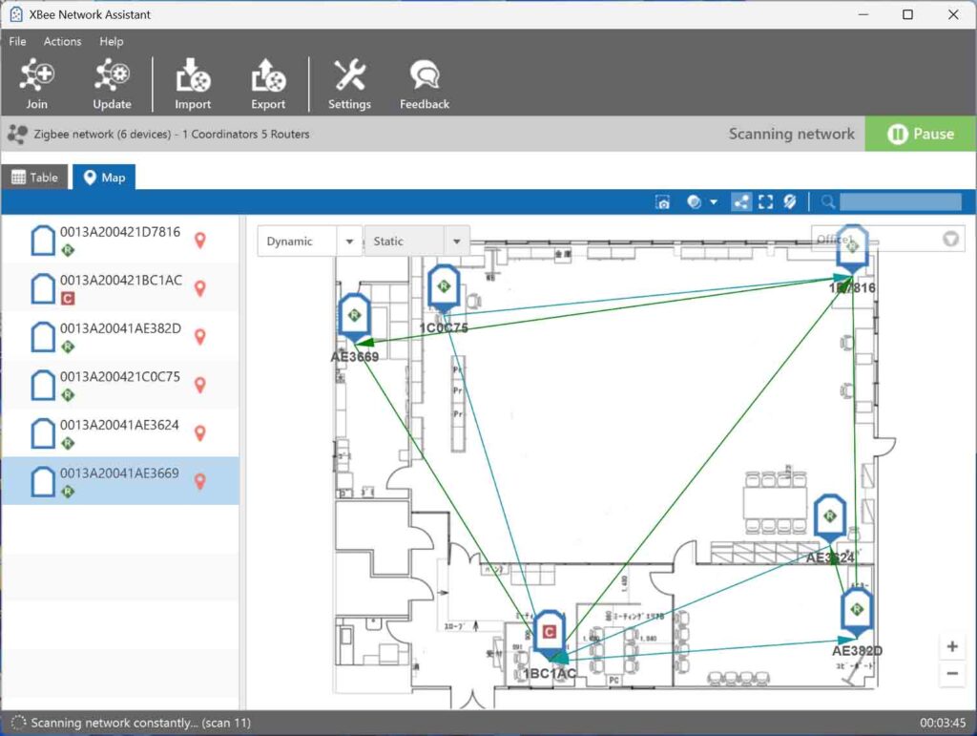Pause the network scanning
Viewport: 977px width, 736px height.
click(x=921, y=134)
